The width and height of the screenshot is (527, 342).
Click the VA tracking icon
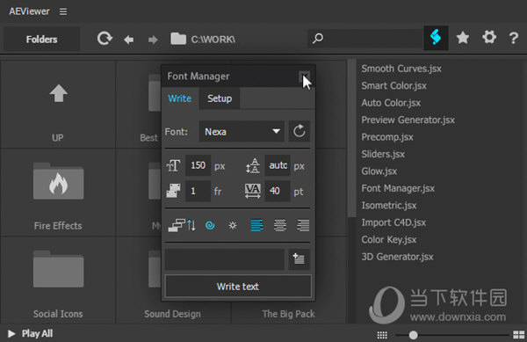(x=253, y=191)
